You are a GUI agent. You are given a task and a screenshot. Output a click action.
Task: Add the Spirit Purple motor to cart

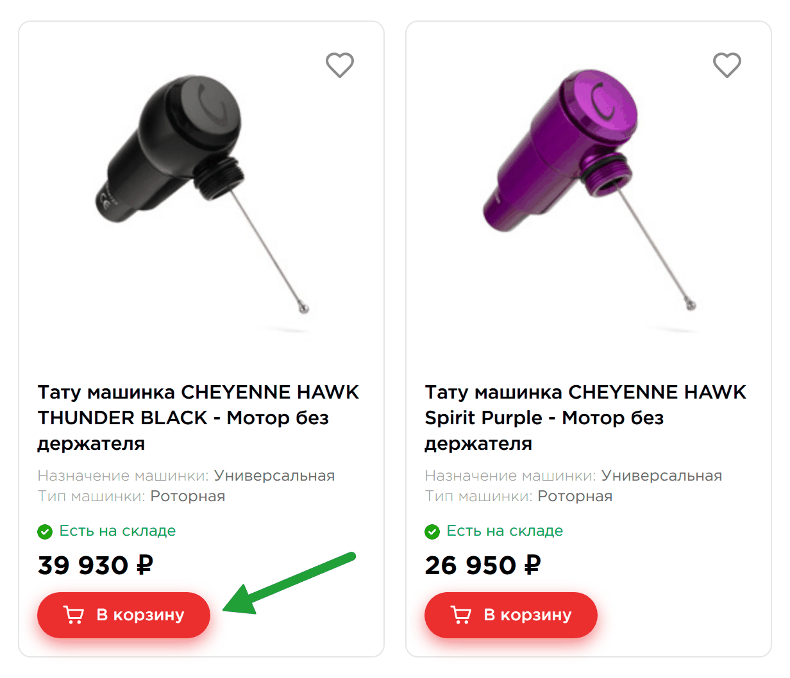pos(511,615)
